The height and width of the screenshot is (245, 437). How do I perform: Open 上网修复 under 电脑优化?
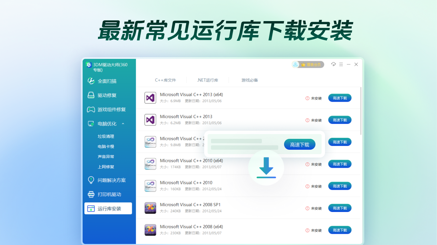(x=106, y=167)
